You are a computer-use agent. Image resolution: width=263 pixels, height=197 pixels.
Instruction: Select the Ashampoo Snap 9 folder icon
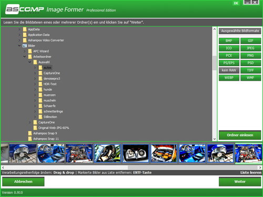30,133
